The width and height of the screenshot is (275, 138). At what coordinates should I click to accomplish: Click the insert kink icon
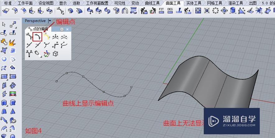pos(46,45)
